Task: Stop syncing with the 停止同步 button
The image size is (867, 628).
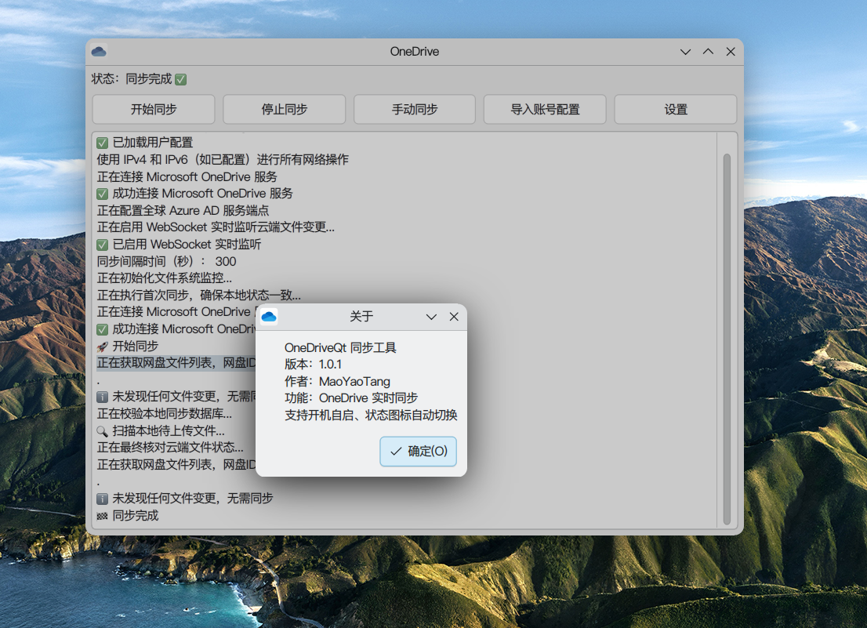Action: (285, 110)
